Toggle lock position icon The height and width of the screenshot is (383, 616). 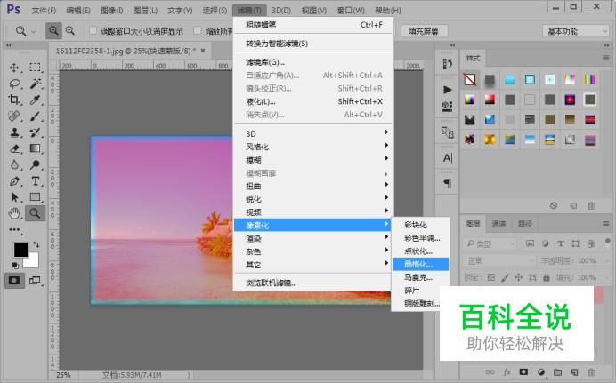519,277
